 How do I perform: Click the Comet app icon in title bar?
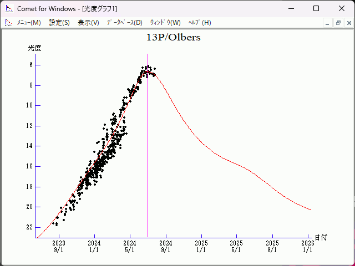click(9, 9)
